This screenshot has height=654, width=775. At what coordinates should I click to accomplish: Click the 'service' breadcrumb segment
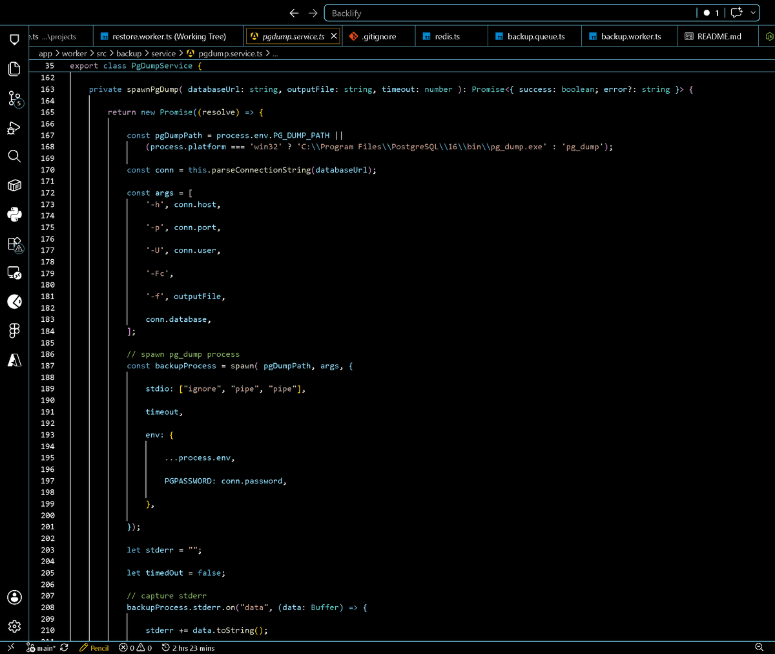tap(163, 54)
